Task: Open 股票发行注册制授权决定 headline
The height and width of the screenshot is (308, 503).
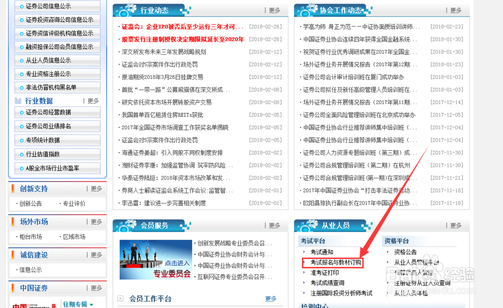Action: coord(183,39)
